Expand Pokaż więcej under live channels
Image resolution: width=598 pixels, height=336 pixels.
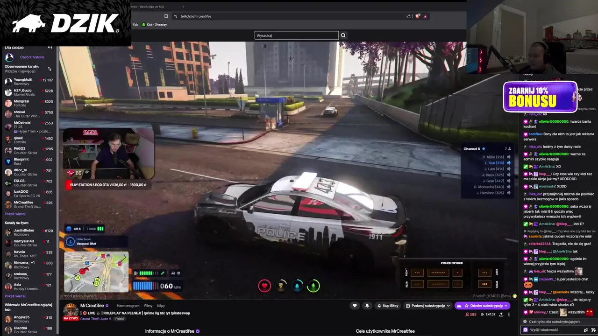(x=15, y=296)
